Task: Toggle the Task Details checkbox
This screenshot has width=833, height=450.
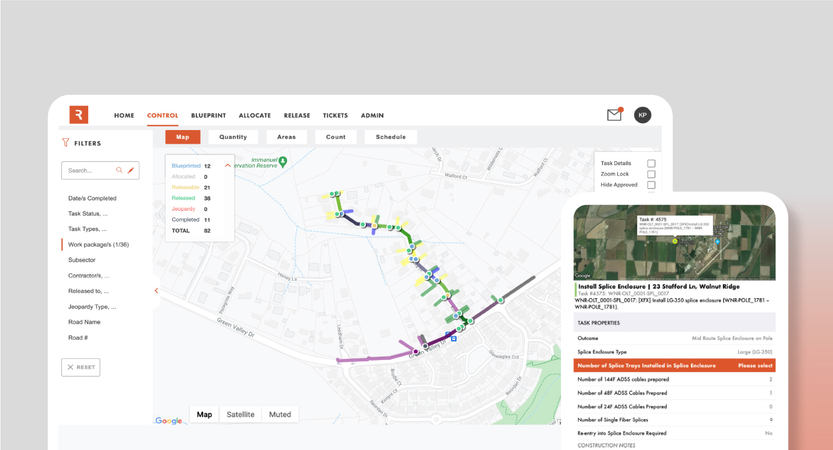Action: (x=651, y=163)
